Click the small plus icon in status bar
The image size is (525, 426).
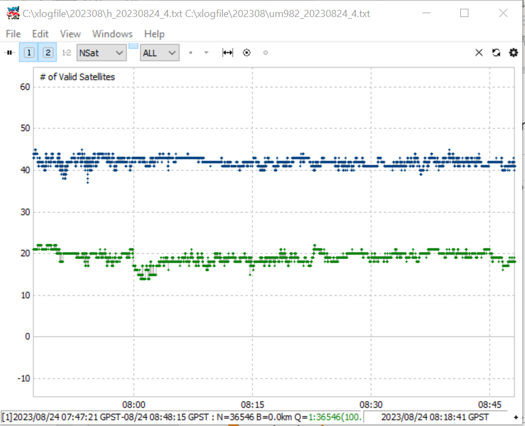[x=516, y=417]
